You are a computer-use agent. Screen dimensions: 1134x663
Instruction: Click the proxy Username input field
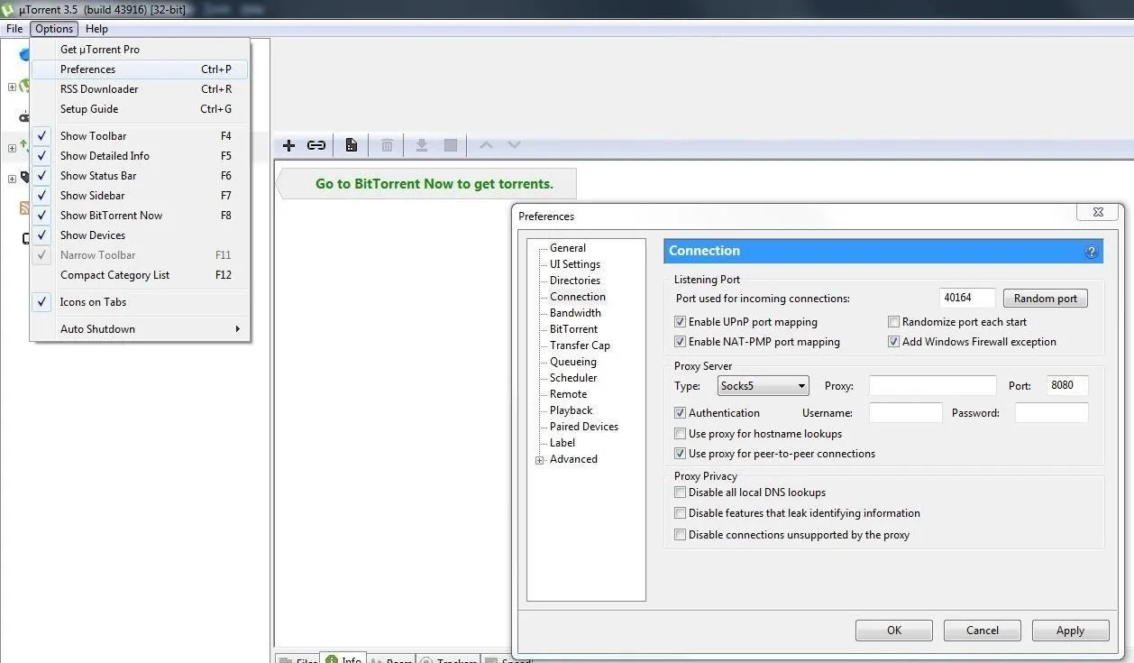click(906, 413)
